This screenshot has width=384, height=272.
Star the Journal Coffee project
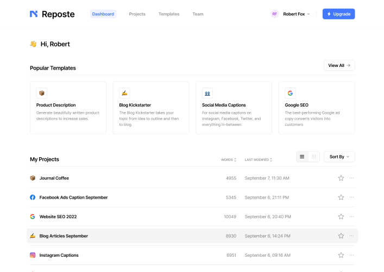341,178
